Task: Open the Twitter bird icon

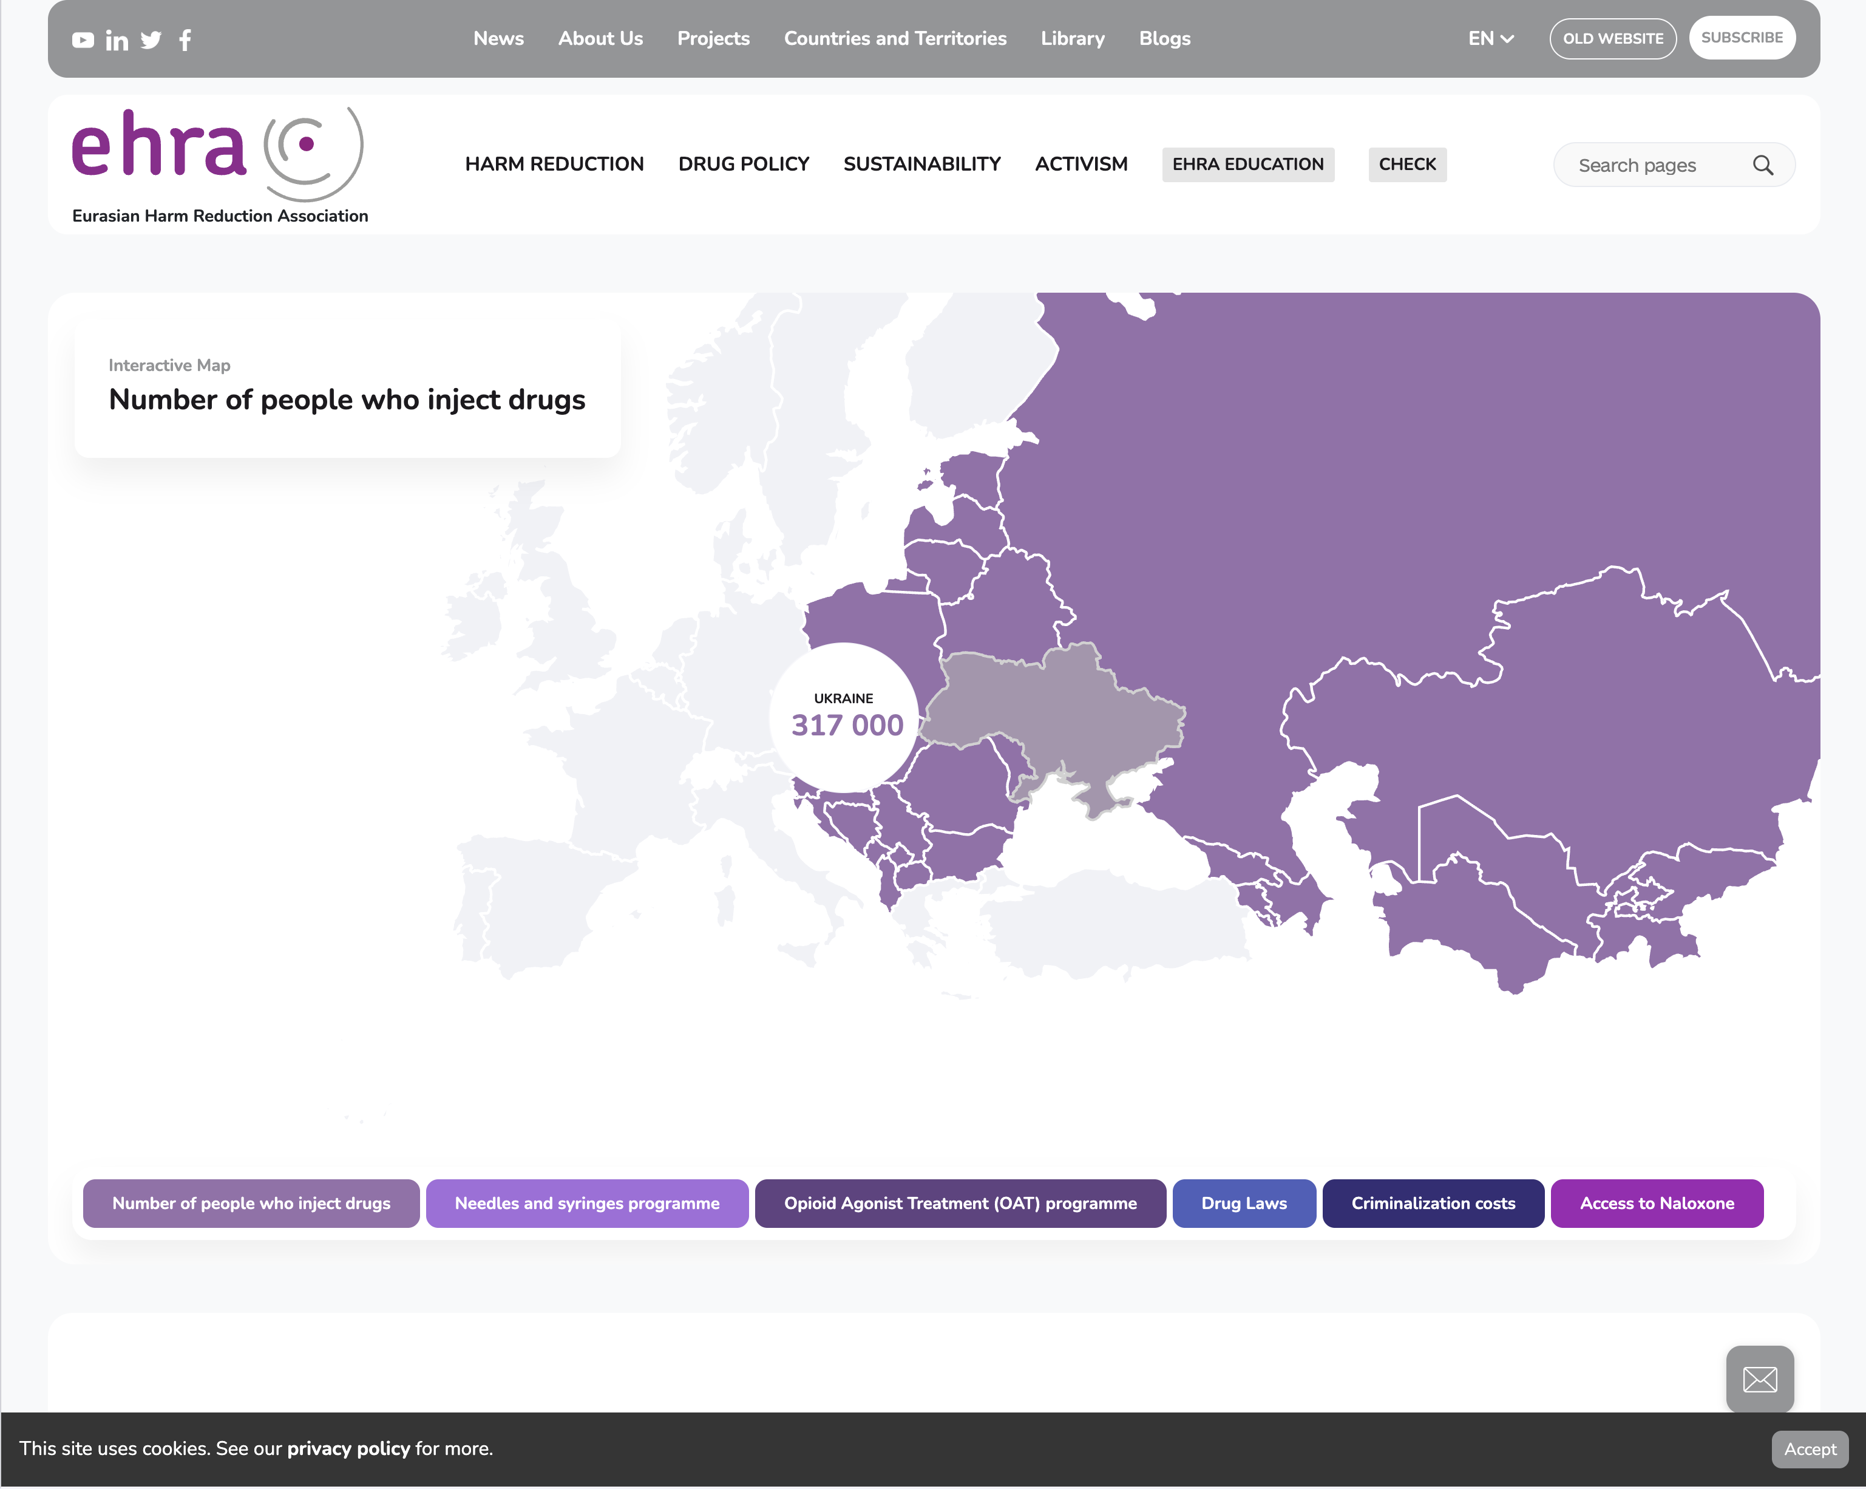Action: pos(151,40)
